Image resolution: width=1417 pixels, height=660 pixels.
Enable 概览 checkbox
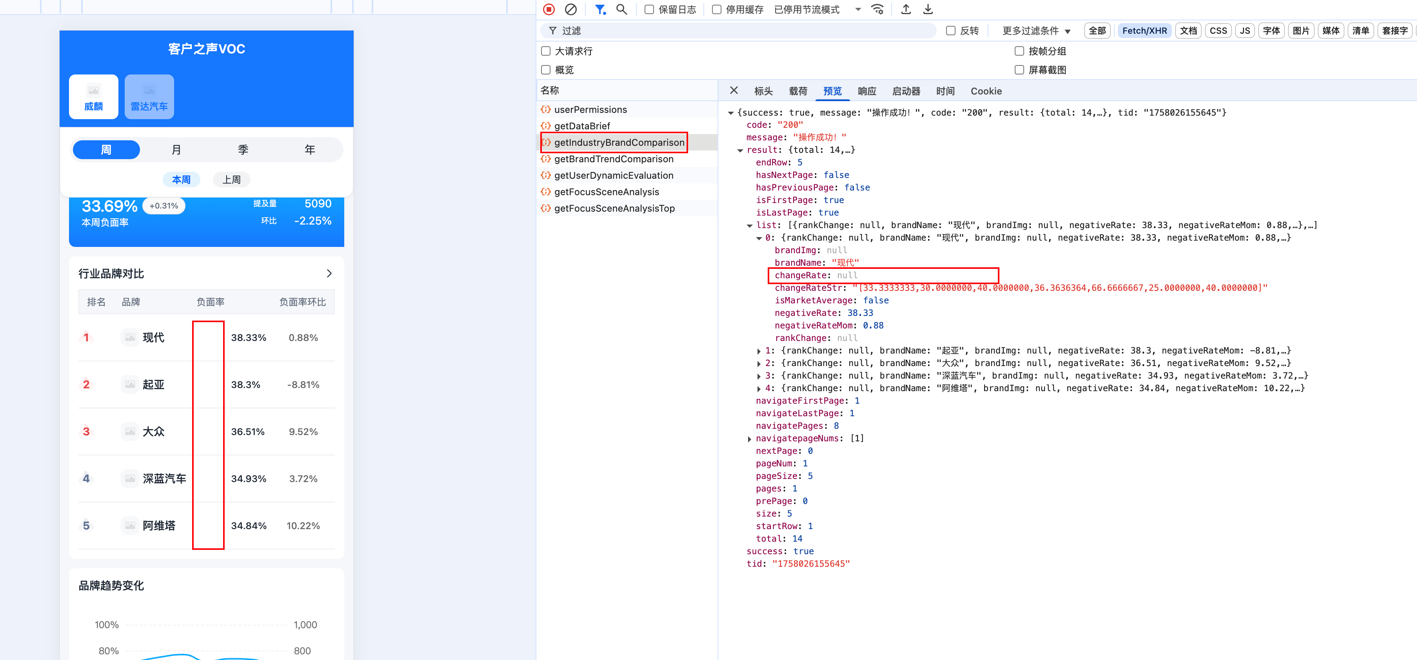tap(546, 70)
